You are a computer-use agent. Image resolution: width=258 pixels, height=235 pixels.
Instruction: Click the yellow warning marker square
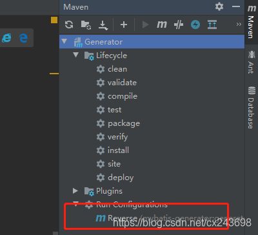tap(54, 20)
